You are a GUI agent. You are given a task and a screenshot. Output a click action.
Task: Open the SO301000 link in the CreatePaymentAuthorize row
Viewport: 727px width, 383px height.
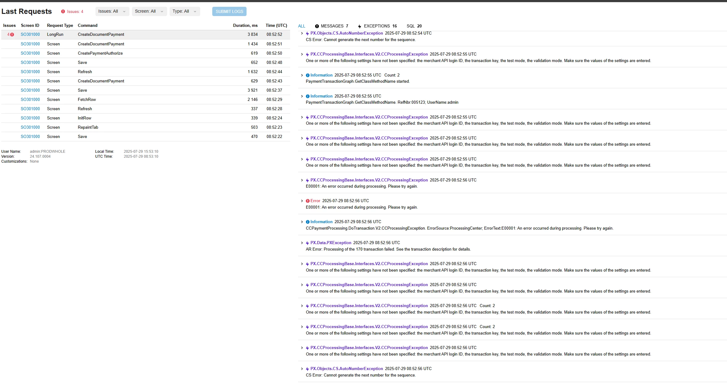point(30,53)
